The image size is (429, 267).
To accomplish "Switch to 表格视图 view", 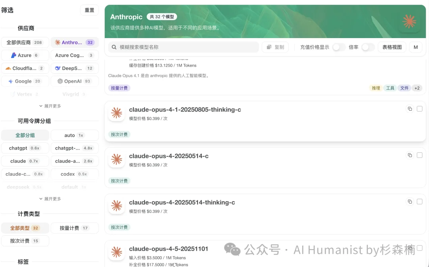I will (392, 47).
